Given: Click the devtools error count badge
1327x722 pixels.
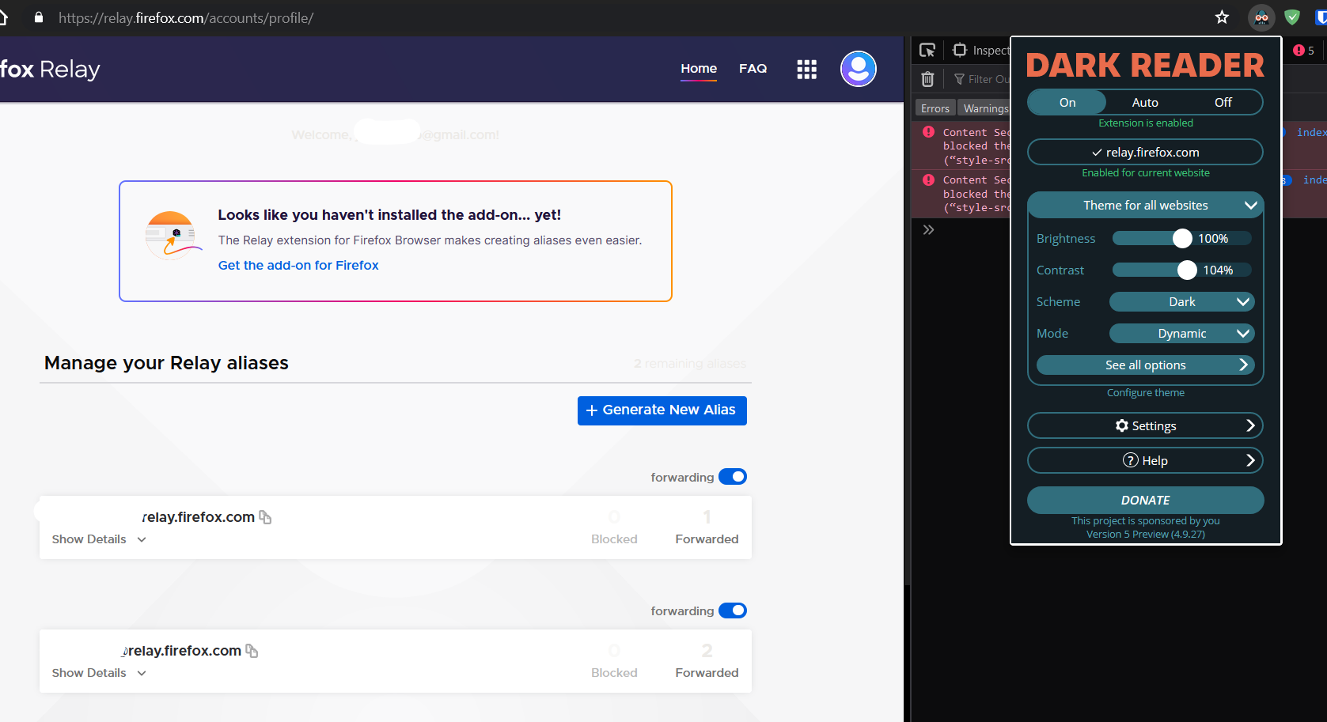Looking at the screenshot, I should point(1304,51).
